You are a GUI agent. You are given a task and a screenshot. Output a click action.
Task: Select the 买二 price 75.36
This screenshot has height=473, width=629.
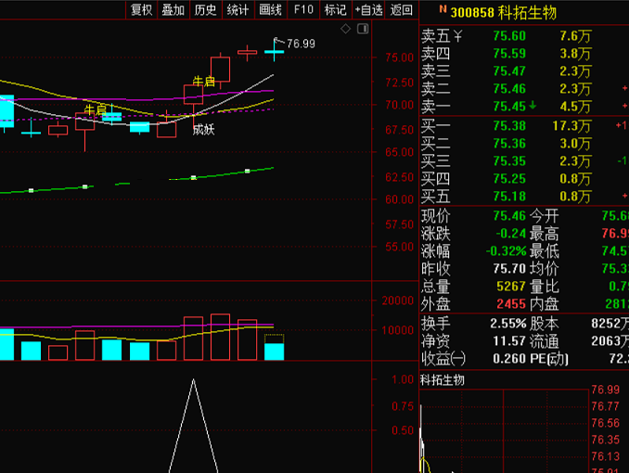(x=509, y=144)
